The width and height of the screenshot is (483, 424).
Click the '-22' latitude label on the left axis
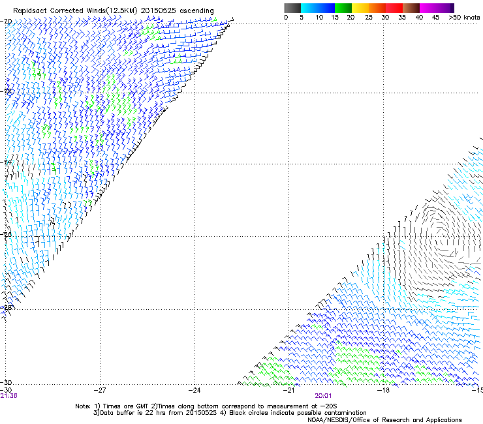6,91
